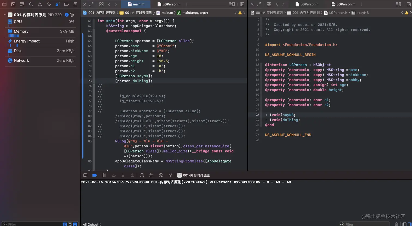
Task: Open folder segment in LGPerson.h jump bar
Action: pos(304,13)
